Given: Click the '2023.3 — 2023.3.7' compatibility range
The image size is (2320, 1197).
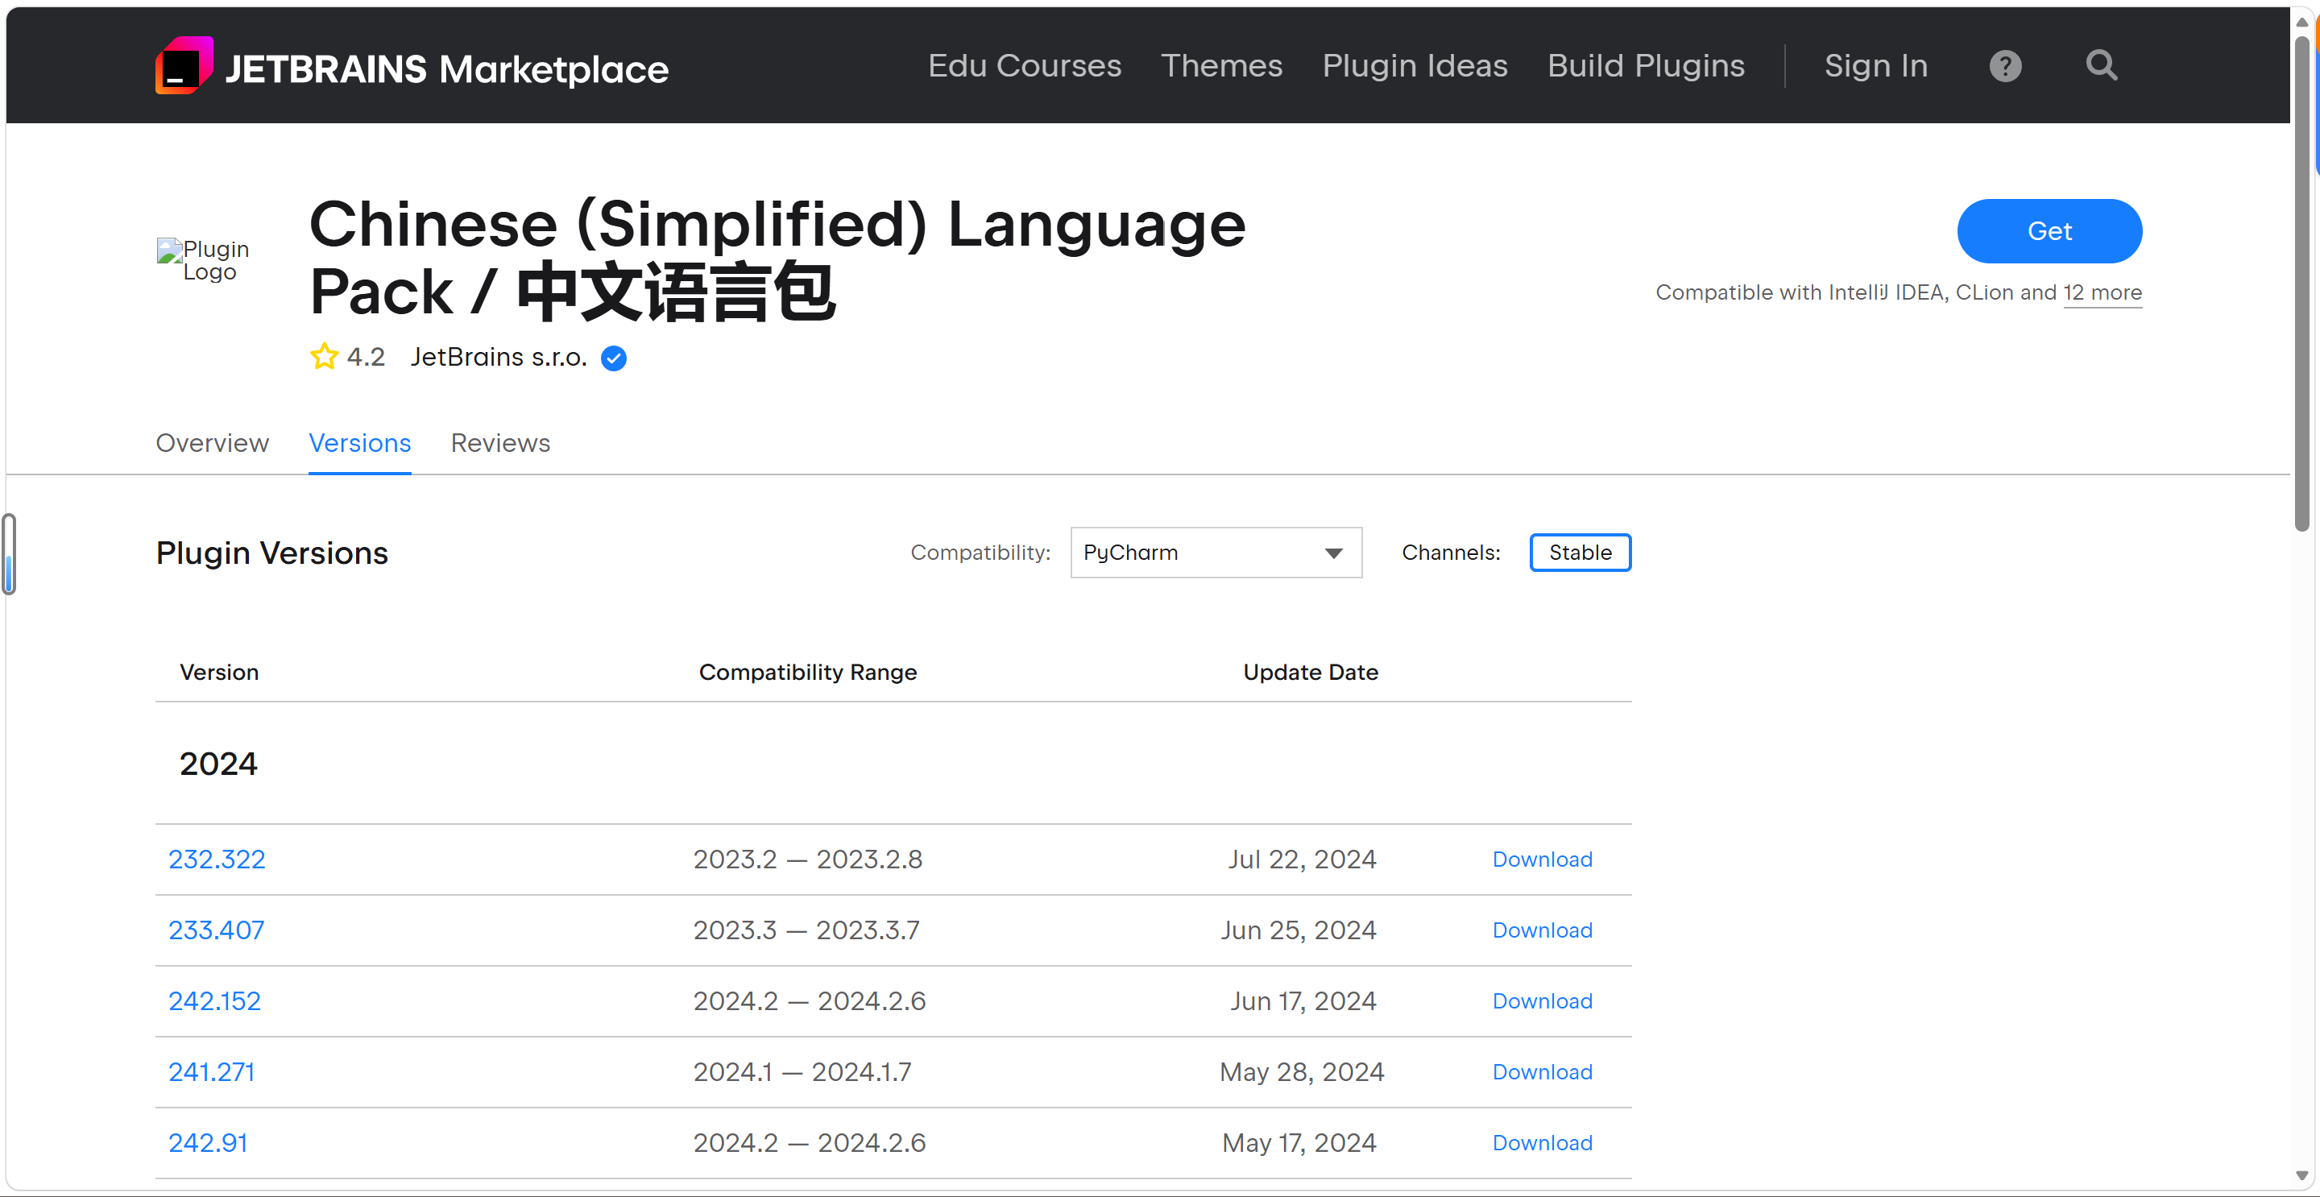Looking at the screenshot, I should pyautogui.click(x=806, y=931).
